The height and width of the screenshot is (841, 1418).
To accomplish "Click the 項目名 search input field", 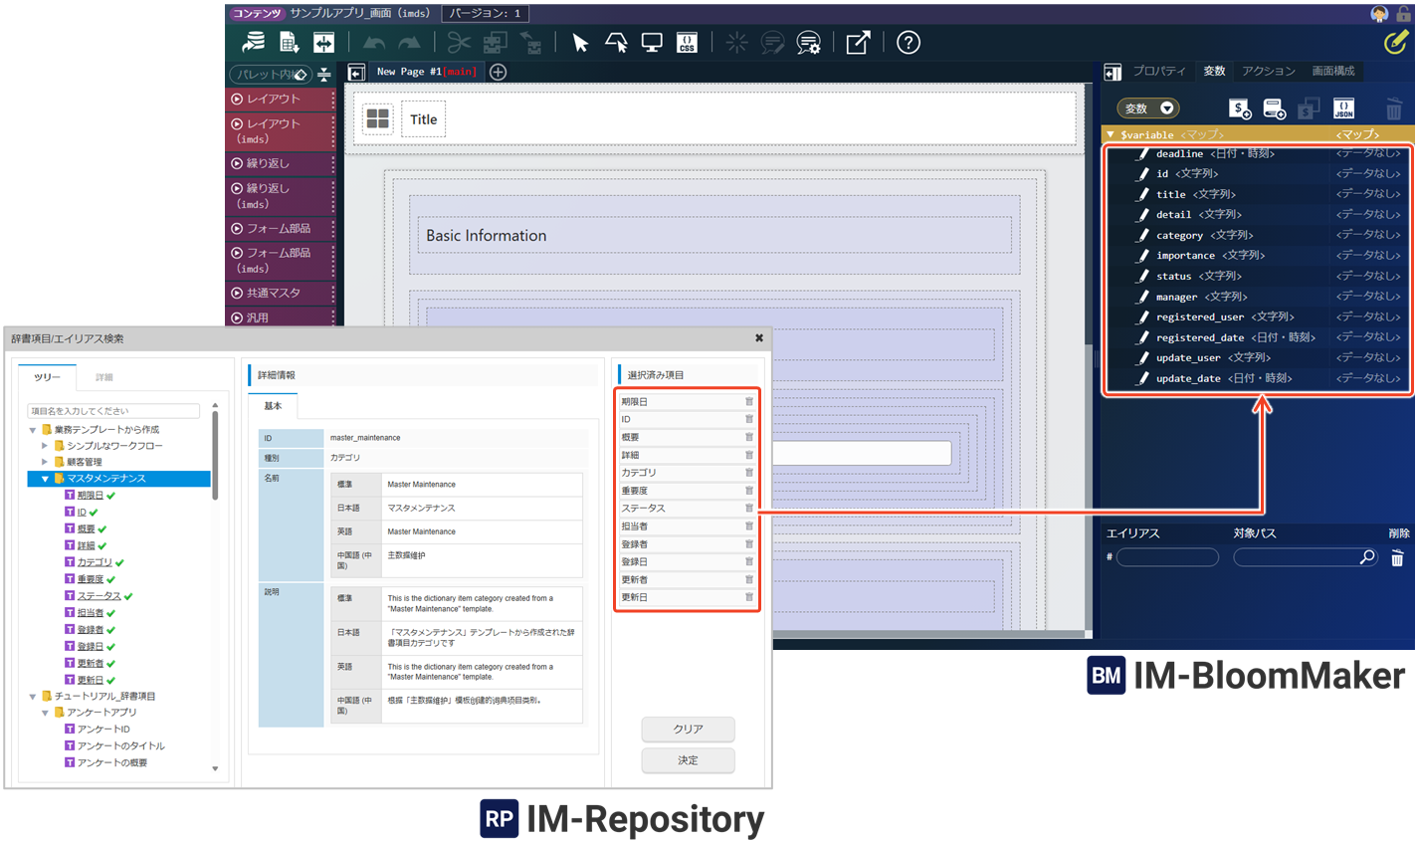I will pos(113,411).
